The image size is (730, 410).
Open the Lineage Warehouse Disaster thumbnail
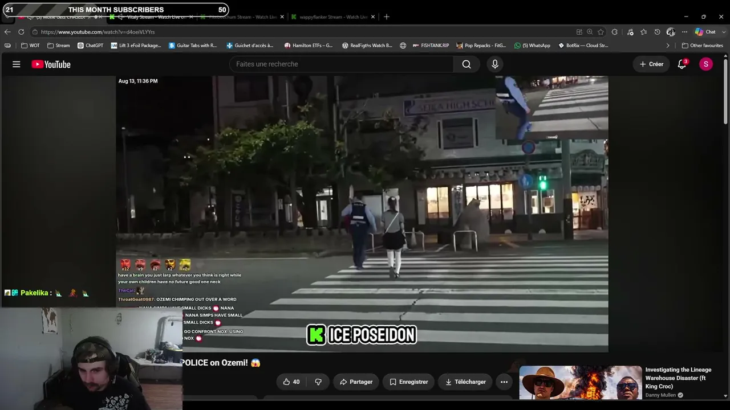coord(581,383)
